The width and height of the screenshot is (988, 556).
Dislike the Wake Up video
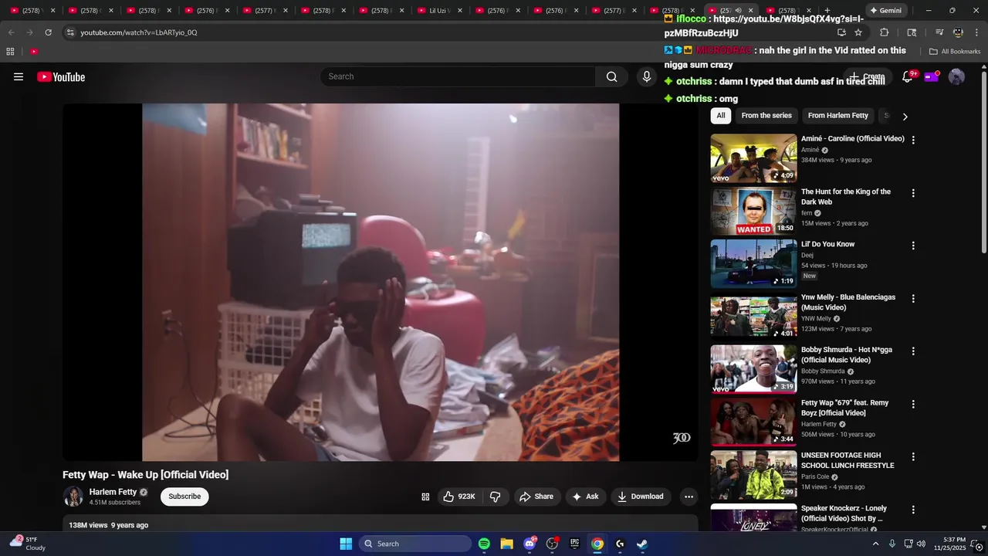(x=496, y=497)
